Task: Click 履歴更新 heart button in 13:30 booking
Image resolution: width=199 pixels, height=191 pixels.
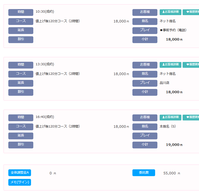Action: click(x=191, y=65)
